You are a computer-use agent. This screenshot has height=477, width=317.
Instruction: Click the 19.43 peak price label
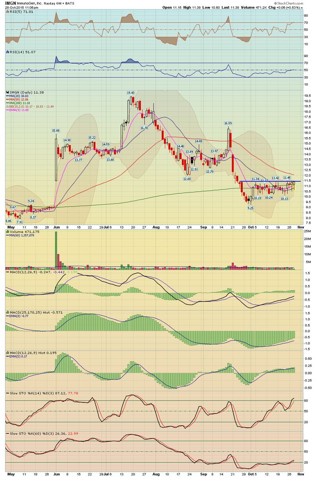click(x=131, y=92)
